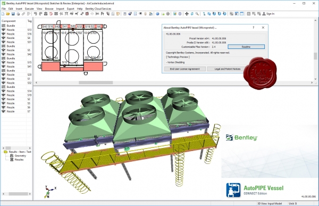This screenshot has height=206, width=319.
Task: Expand the Results - Item: Test node
Action: coord(3,152)
